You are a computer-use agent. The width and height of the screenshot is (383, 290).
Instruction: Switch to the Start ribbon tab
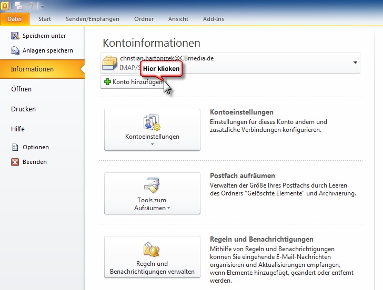coord(45,19)
